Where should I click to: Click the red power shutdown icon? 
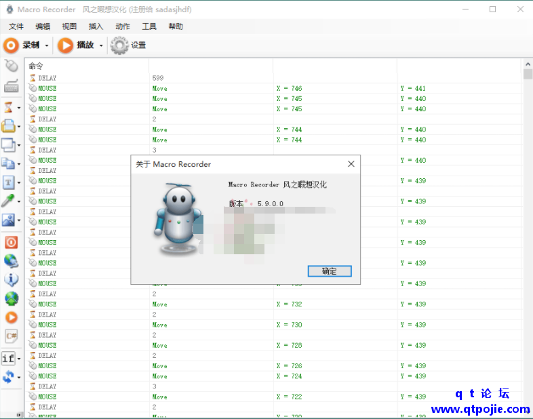click(12, 242)
